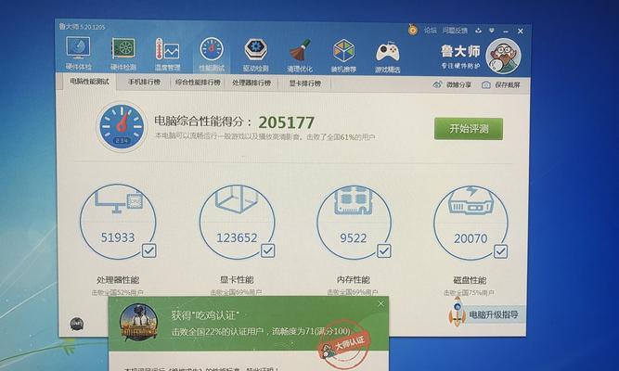
Task: Click the disk score 20070
Action: tap(471, 238)
